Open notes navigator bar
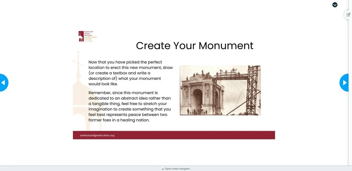Image resolution: width=352 pixels, height=171 pixels. click(x=176, y=169)
